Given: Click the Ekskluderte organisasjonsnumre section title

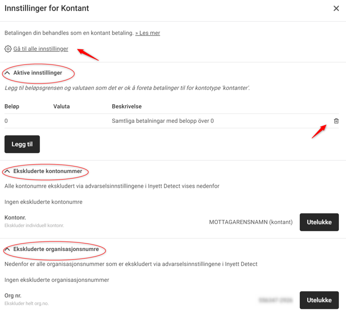Looking at the screenshot, I should point(56,249).
